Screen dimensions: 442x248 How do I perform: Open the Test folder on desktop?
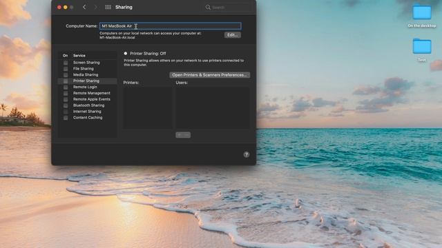(422, 50)
